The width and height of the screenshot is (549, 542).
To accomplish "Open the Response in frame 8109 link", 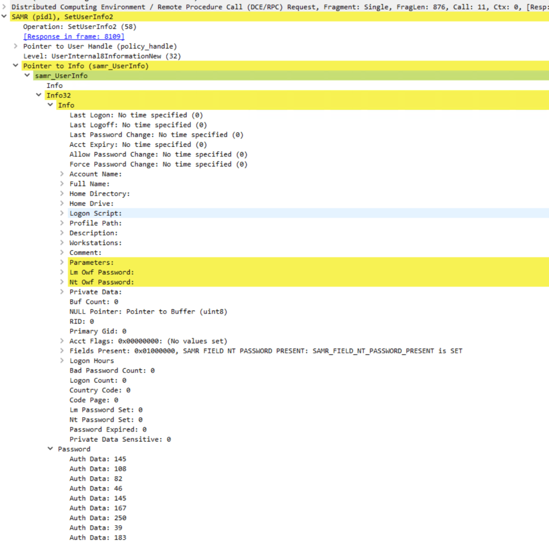I will 73,36.
